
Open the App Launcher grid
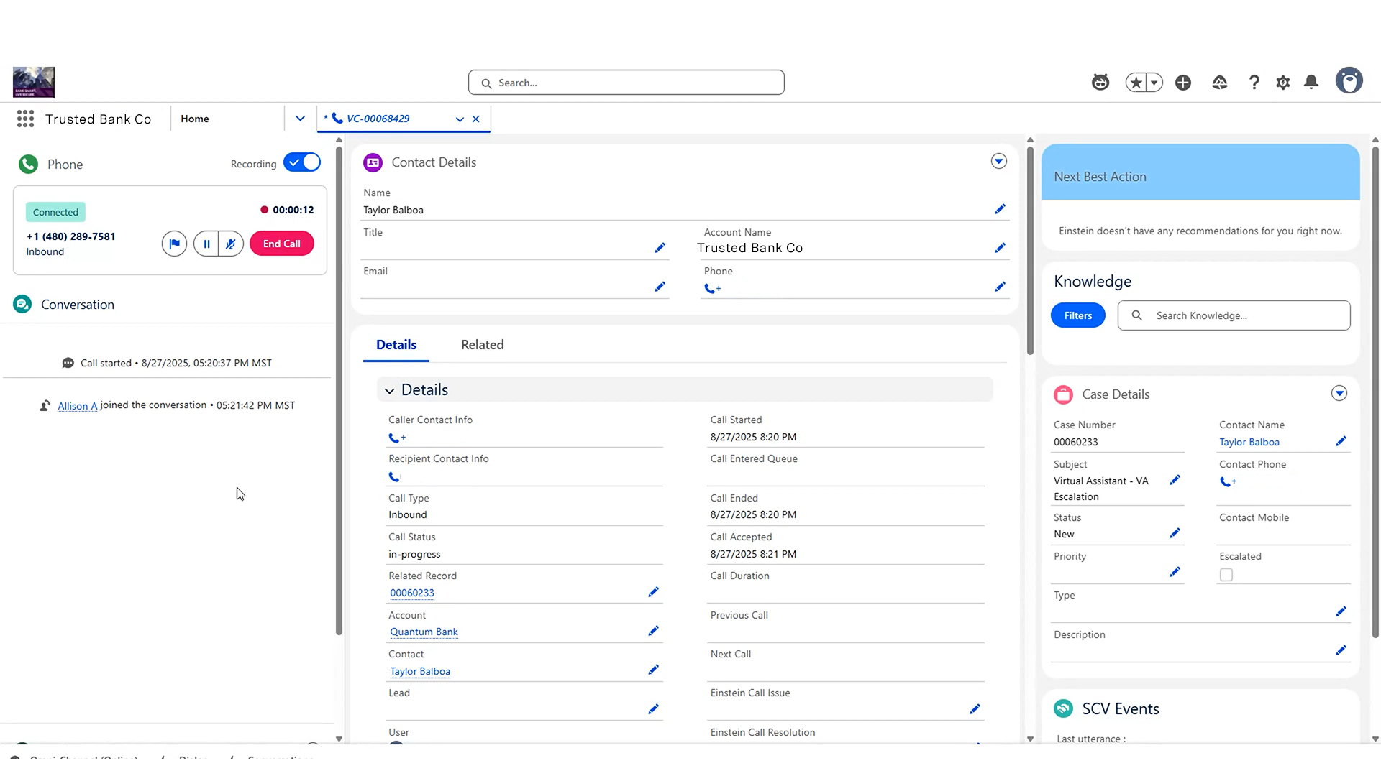pyautogui.click(x=25, y=119)
